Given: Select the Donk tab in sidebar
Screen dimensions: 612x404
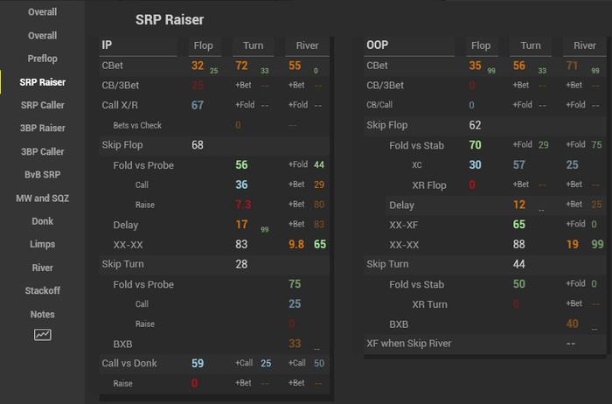Looking at the screenshot, I should 42,221.
